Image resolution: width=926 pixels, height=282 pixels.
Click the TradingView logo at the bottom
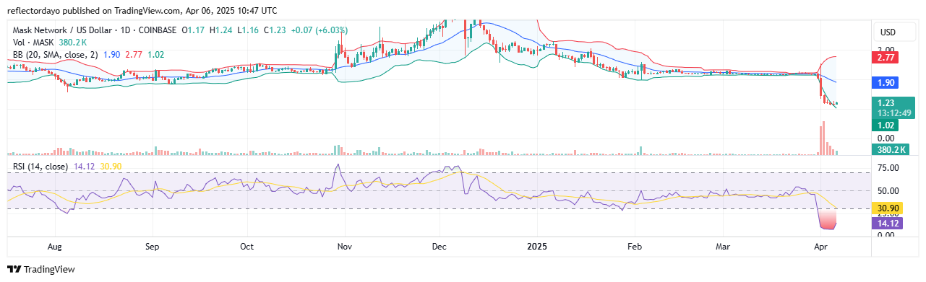tap(41, 270)
